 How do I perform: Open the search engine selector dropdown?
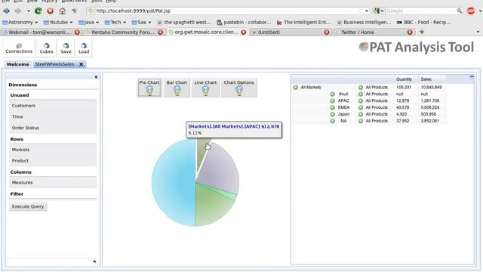(379, 11)
